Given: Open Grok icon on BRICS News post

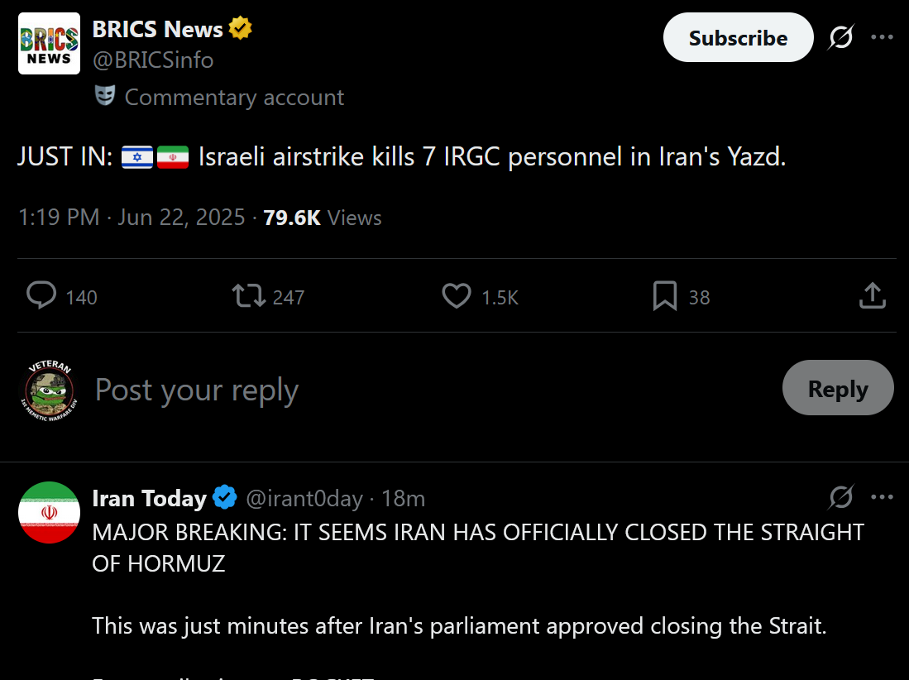Looking at the screenshot, I should [x=841, y=37].
